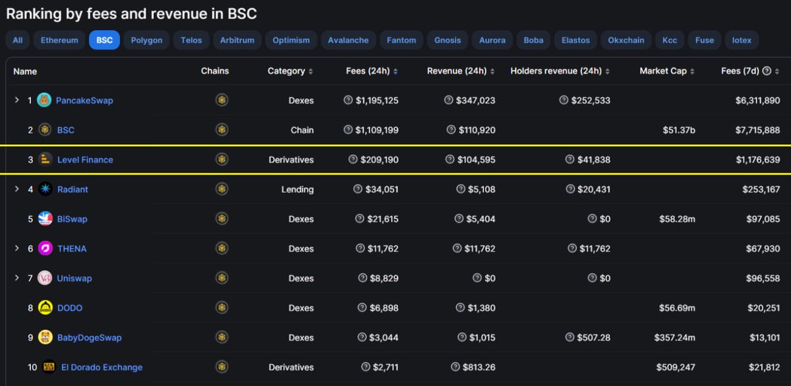
Task: Click the BiSwap logo icon
Action: pyautogui.click(x=44, y=219)
